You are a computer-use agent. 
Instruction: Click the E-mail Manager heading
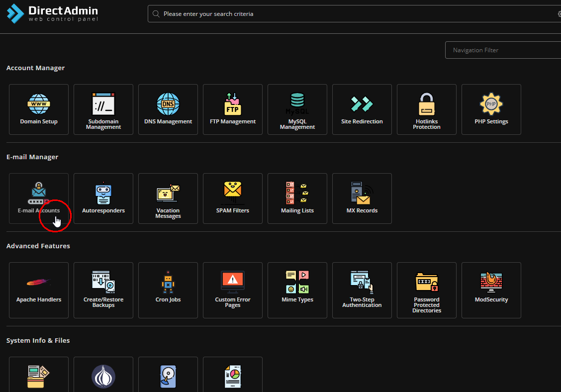point(32,157)
